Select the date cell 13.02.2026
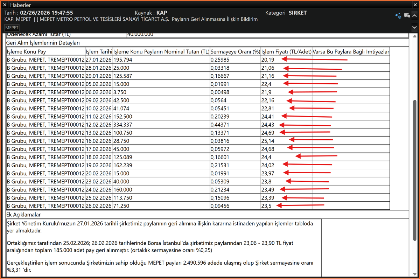Screen dimensions: 420x279 (99, 133)
